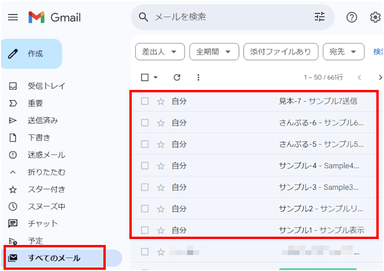Star the サンプル1 email
Image resolution: width=384 pixels, height=271 pixels.
(x=161, y=230)
